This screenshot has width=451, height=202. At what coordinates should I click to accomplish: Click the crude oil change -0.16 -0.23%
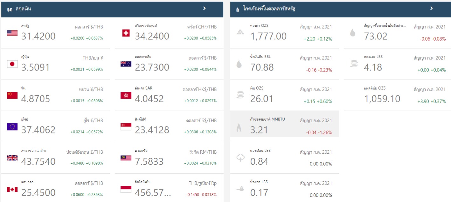(319, 70)
